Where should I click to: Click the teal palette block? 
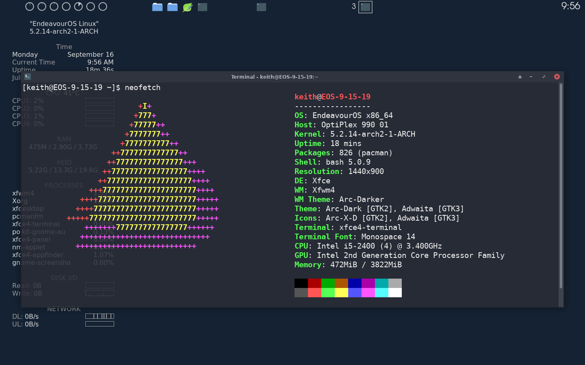[381, 283]
